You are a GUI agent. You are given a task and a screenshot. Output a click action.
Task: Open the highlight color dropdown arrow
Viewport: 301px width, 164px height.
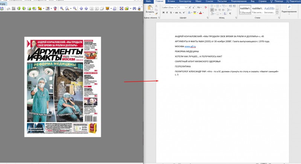197,13
